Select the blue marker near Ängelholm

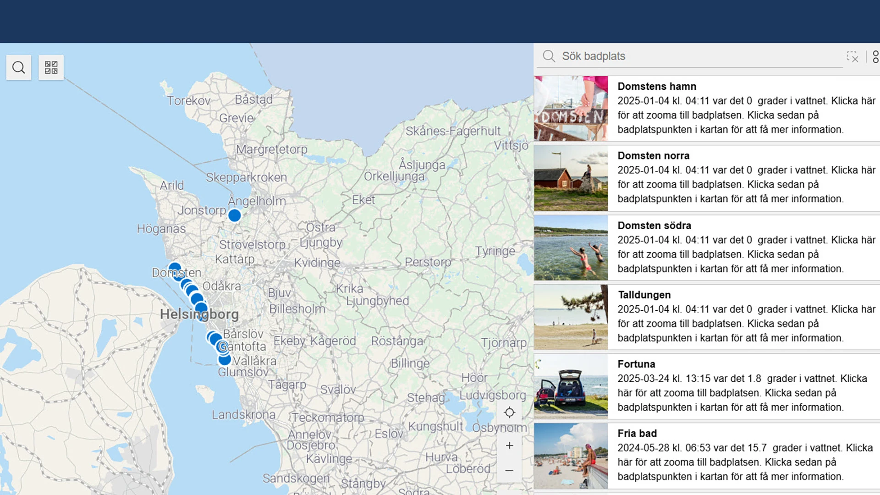[x=234, y=215]
